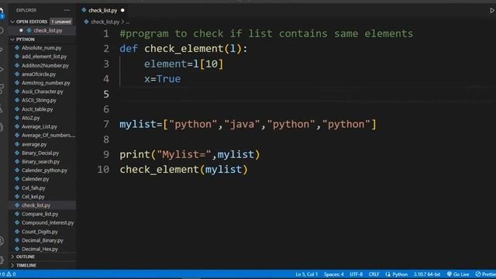Click line number 6 in the gutter

pyautogui.click(x=106, y=109)
